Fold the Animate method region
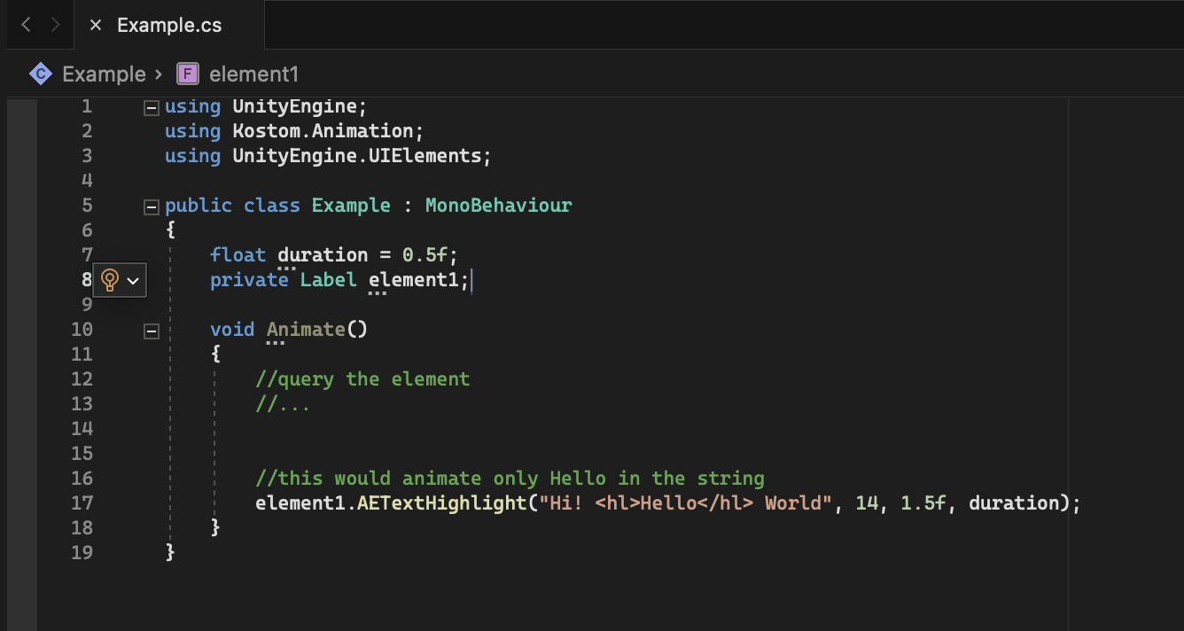 [151, 331]
